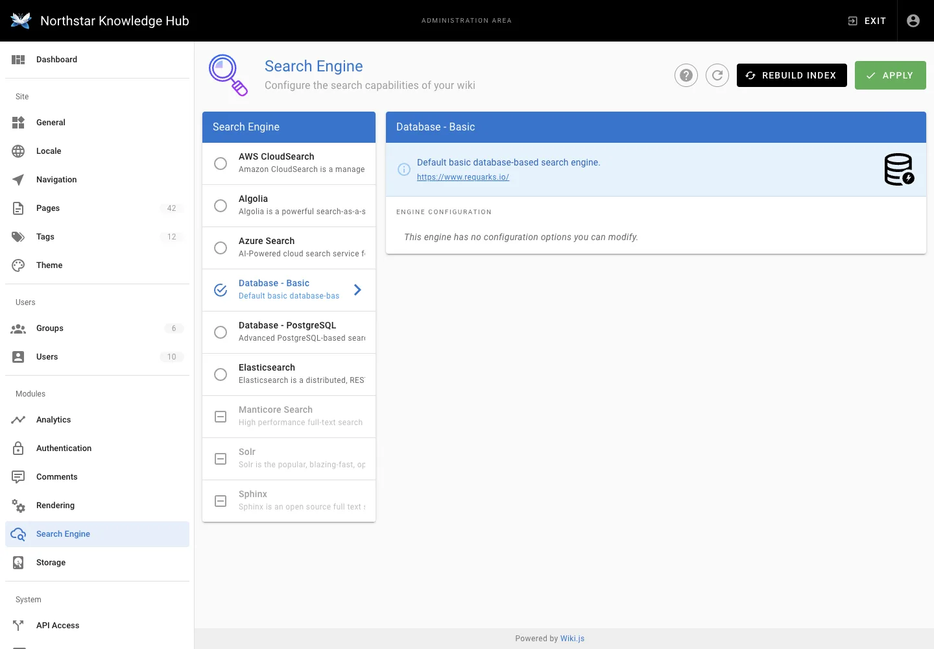The width and height of the screenshot is (934, 649).
Task: Click the Tags label icon
Action: pos(18,237)
